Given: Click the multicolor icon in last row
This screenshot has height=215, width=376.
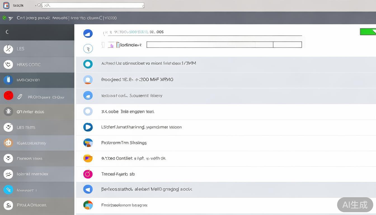Looking at the screenshot, I should (88, 205).
